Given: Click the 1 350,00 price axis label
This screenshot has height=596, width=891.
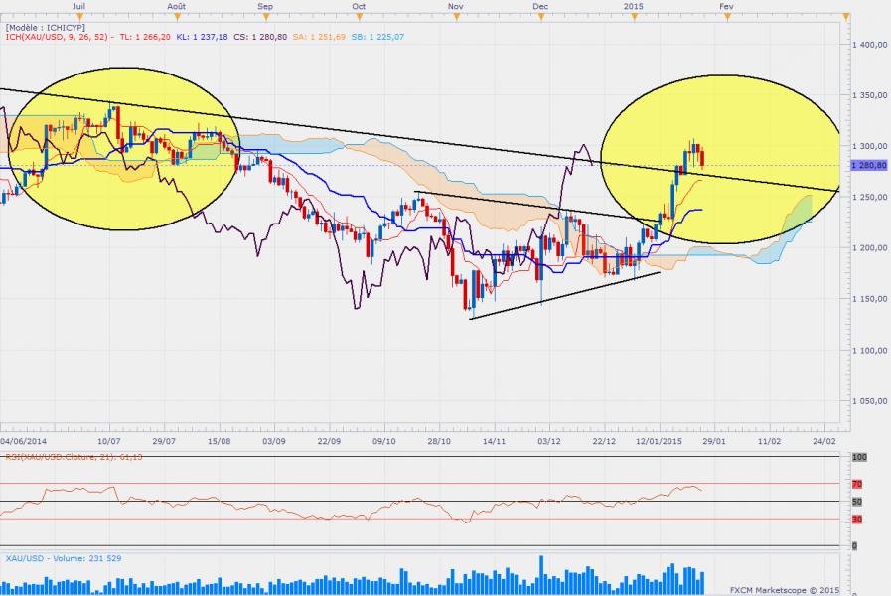Looking at the screenshot, I should [870, 95].
